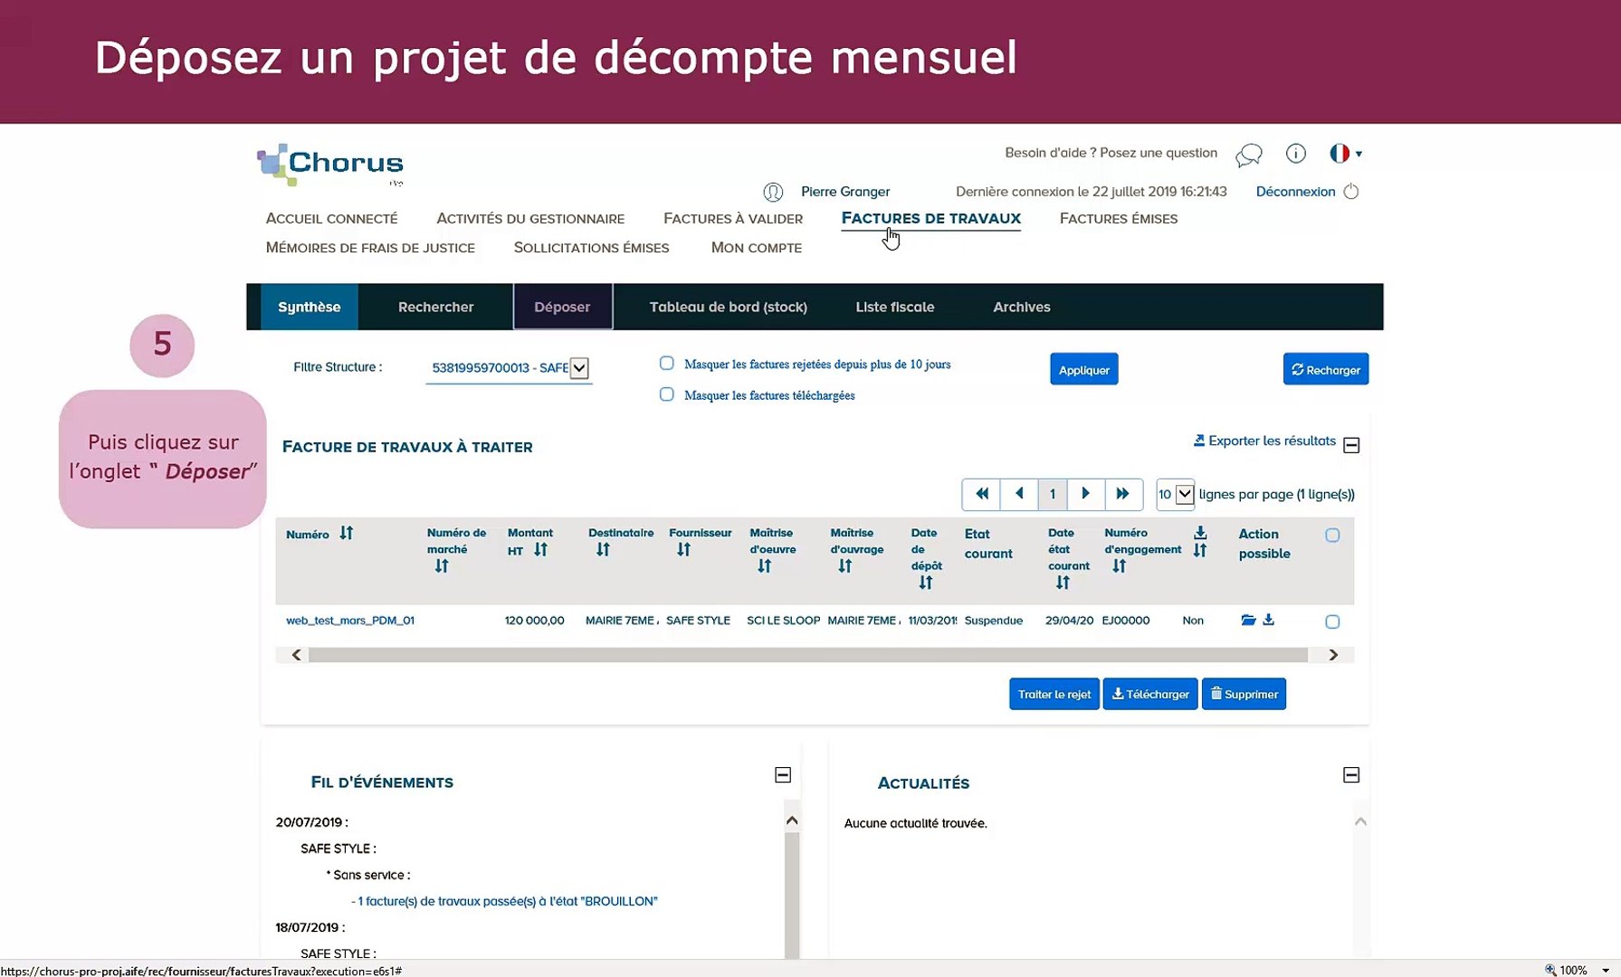Sort table by Maîtrise d'oeuvre

[765, 566]
